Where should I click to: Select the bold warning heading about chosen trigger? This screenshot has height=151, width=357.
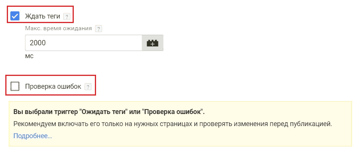pyautogui.click(x=109, y=112)
